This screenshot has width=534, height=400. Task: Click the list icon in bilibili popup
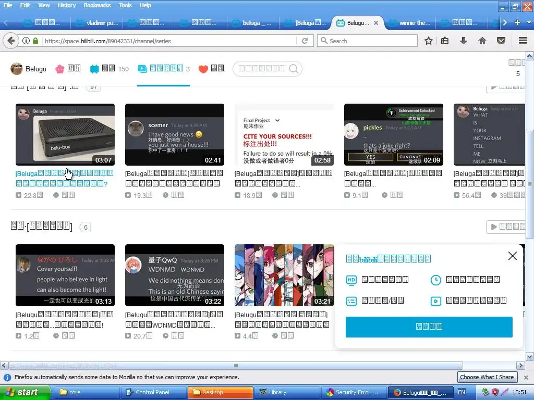click(351, 301)
